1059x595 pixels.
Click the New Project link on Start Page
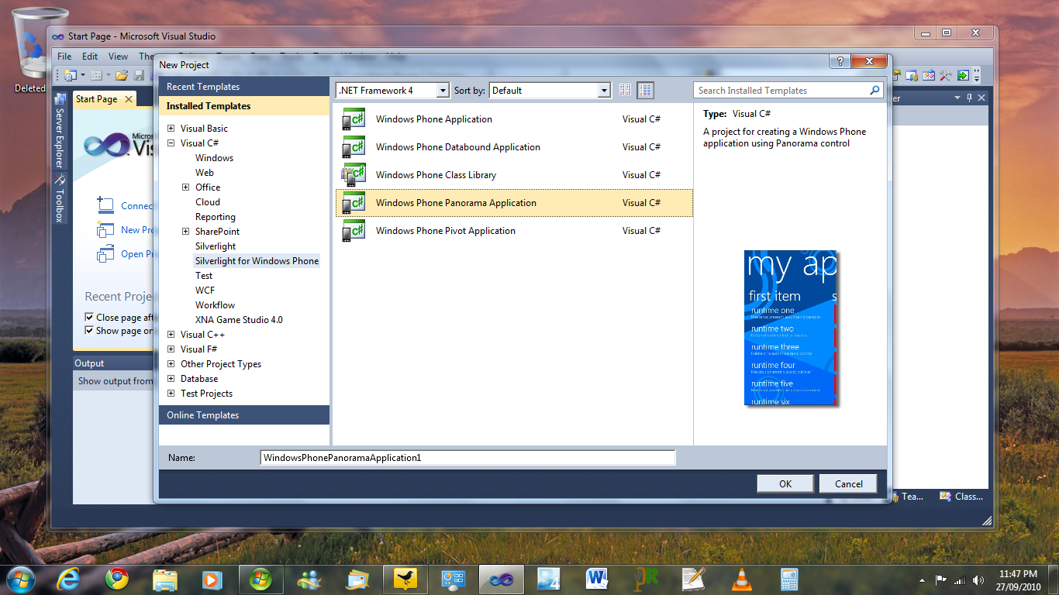pos(137,230)
